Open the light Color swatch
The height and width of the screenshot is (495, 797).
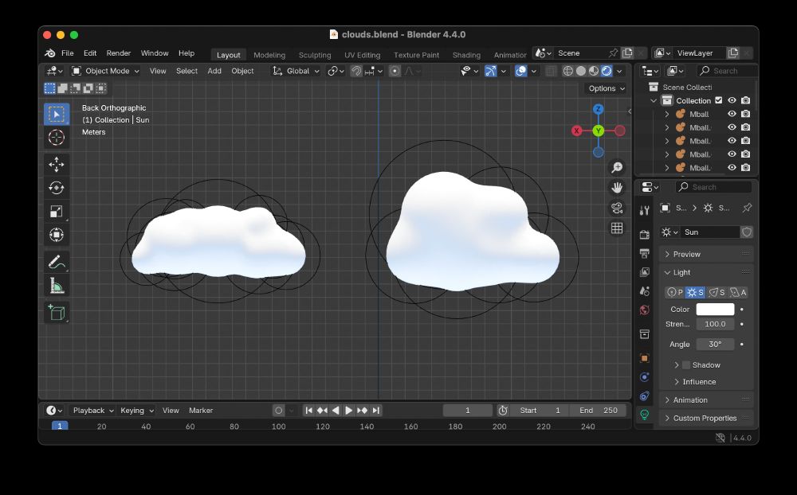[715, 310]
